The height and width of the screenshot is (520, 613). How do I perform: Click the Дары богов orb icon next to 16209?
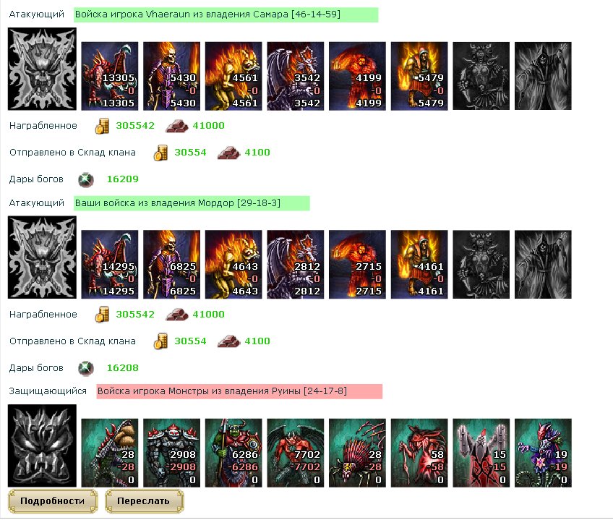86,180
